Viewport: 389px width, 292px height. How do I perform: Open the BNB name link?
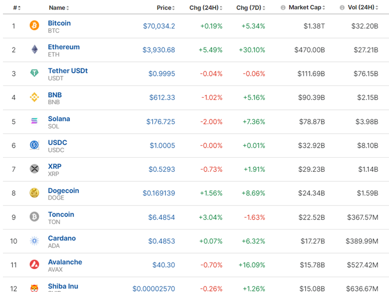(x=55, y=95)
